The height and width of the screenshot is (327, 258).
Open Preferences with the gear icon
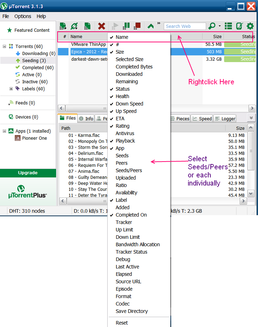click(x=250, y=26)
